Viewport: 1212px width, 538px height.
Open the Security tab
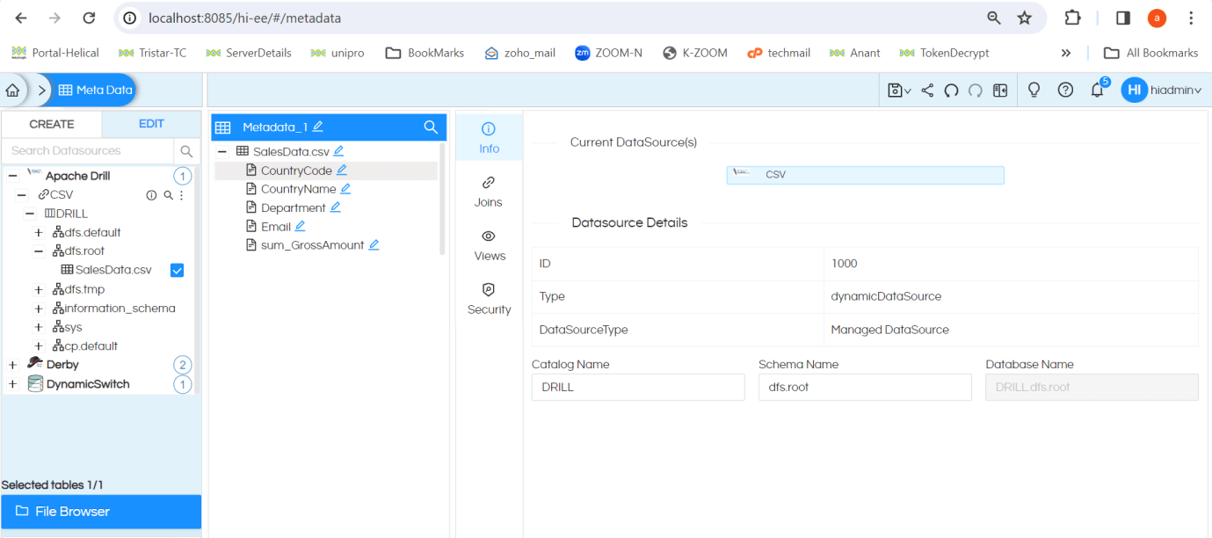(x=490, y=299)
